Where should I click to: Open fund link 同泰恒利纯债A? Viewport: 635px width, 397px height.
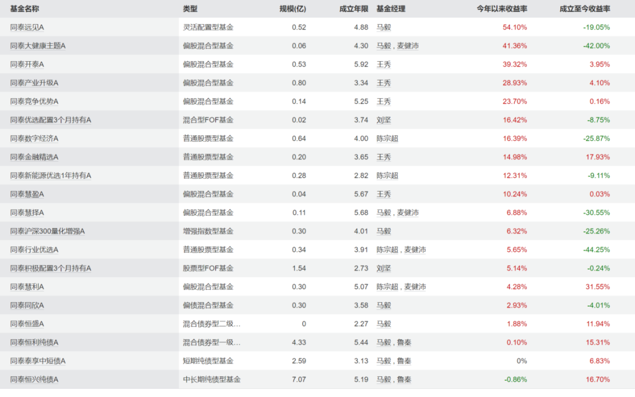coord(35,342)
